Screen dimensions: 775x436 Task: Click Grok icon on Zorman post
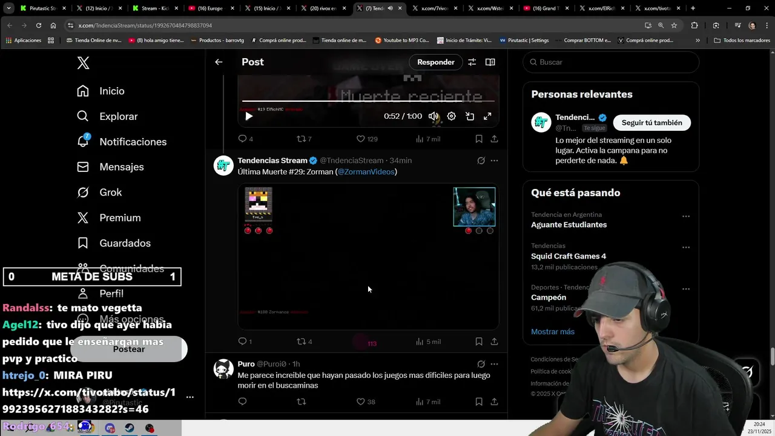pos(481,160)
